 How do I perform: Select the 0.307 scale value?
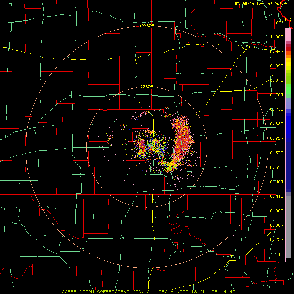point(277,225)
